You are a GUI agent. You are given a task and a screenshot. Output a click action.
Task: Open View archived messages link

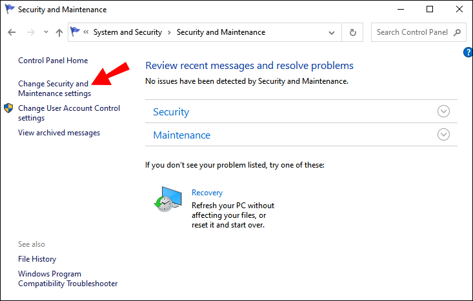[x=59, y=133]
